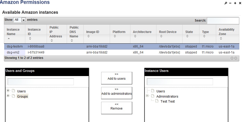Image resolution: width=243 pixels, height=122 pixels.
Task: Click the Remove button
Action: click(117, 108)
